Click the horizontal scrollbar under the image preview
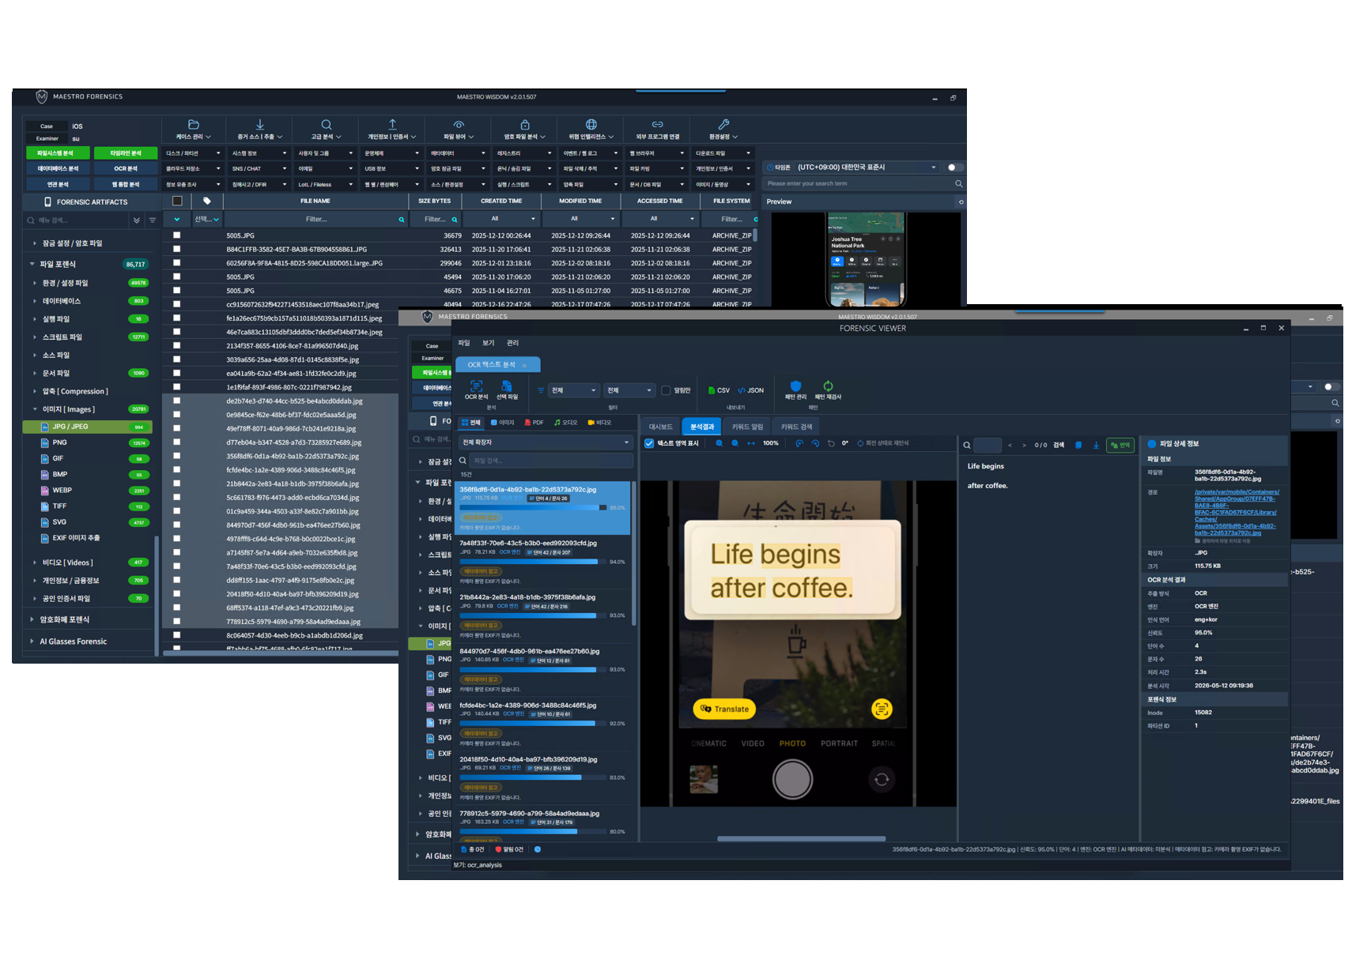 801,839
